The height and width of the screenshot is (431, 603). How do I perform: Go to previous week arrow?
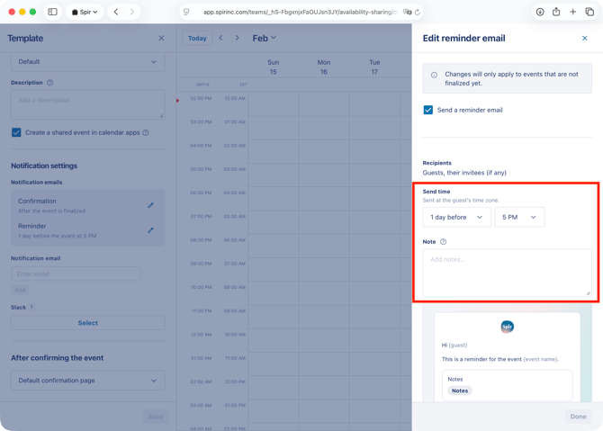tap(221, 38)
